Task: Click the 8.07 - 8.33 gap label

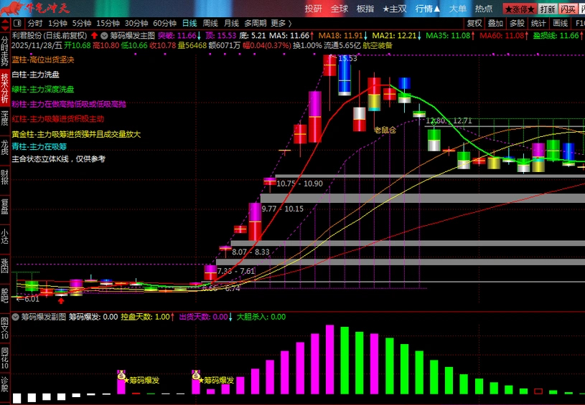Action: click(251, 252)
